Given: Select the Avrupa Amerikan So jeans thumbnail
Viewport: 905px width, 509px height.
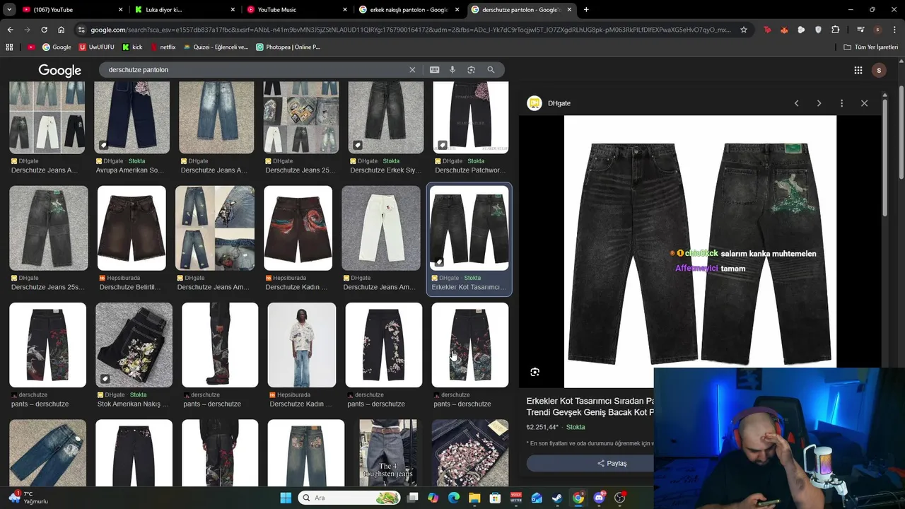Looking at the screenshot, I should (x=132, y=117).
